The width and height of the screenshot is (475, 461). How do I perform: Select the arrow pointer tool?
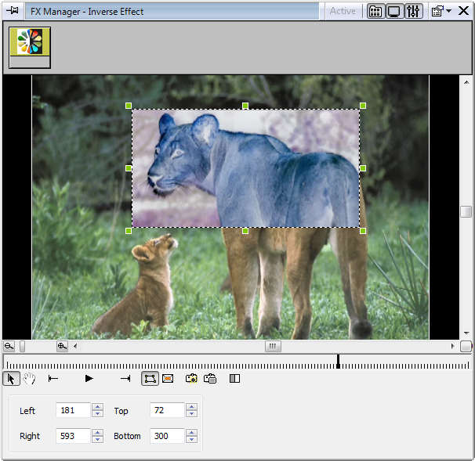[11, 378]
